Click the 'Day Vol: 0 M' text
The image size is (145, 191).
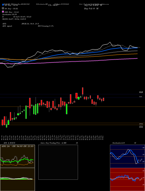coord(91,8)
